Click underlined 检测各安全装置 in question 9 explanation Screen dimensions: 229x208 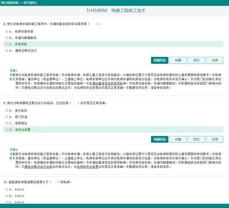[88, 167]
